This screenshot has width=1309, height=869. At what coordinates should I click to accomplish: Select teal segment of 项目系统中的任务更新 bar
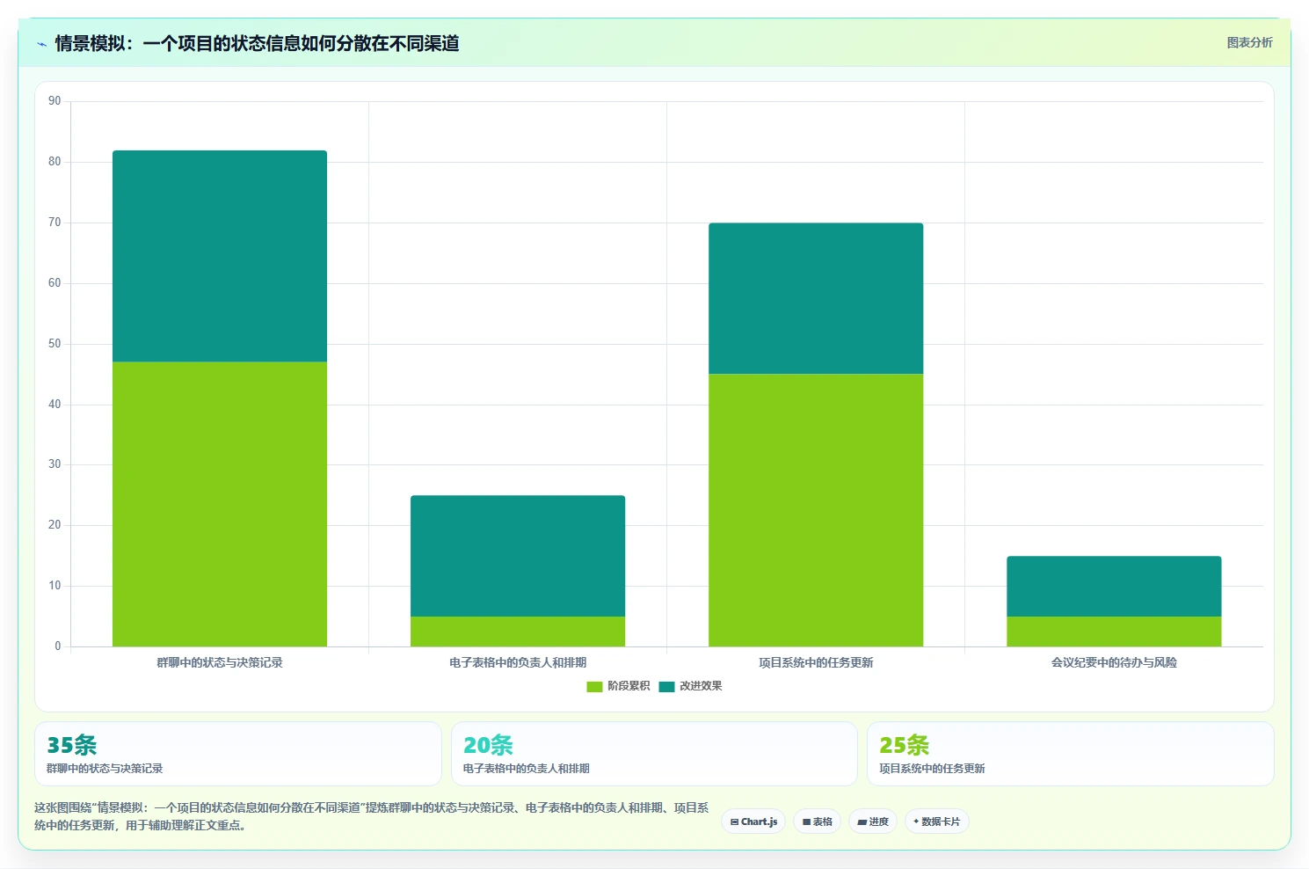(x=816, y=298)
